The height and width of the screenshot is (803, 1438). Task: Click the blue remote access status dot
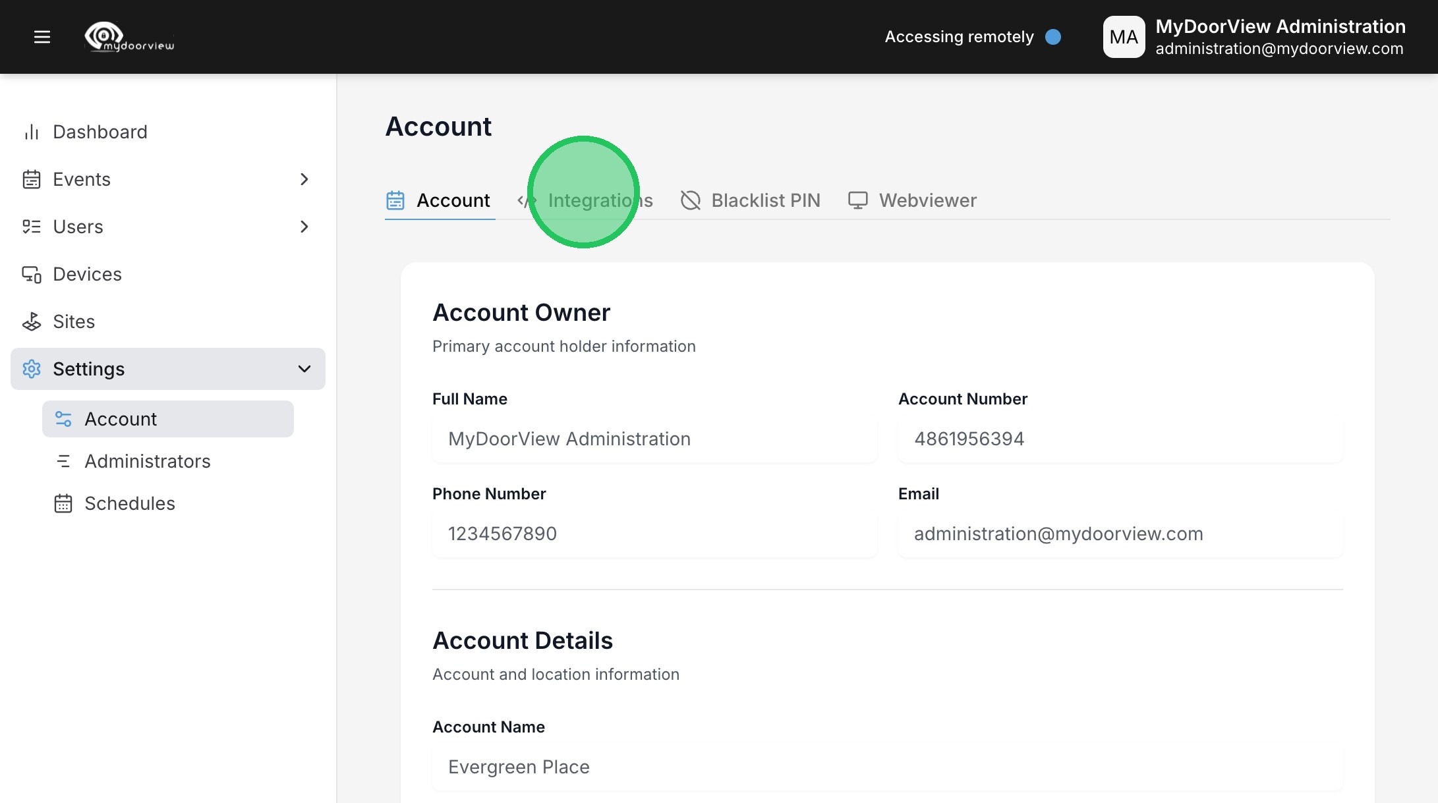point(1053,37)
